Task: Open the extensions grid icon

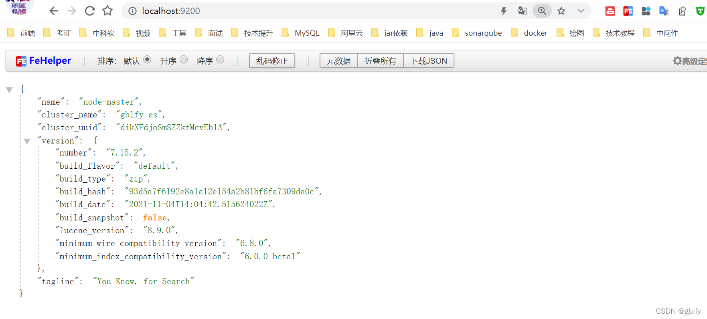Action: 646,11
